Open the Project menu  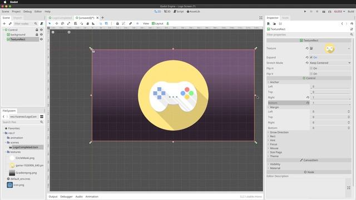pyautogui.click(x=16, y=11)
